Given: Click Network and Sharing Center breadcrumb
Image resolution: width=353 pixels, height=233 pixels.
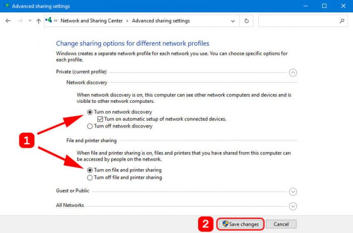Looking at the screenshot, I should point(92,21).
